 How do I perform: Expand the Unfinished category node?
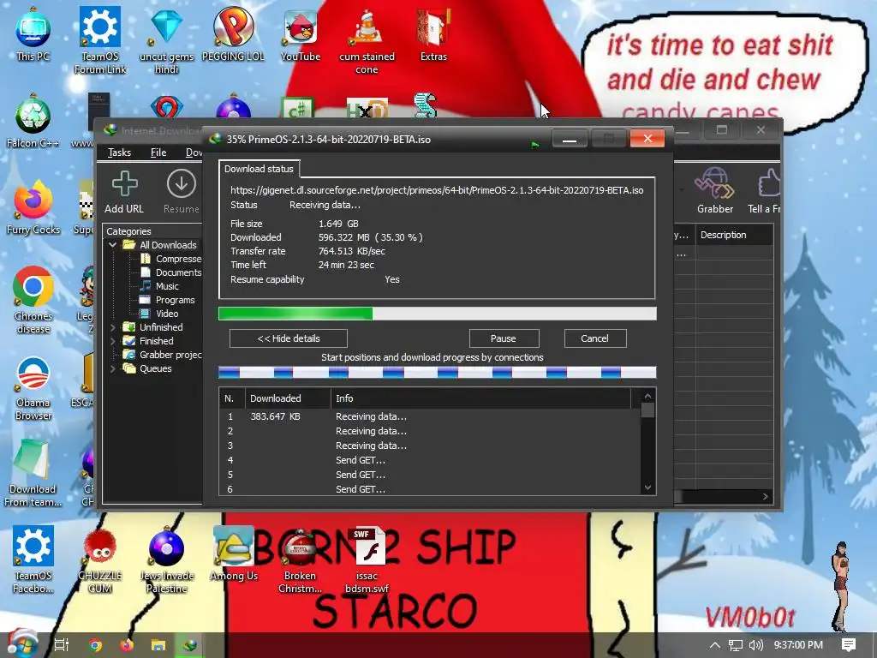pyautogui.click(x=112, y=327)
